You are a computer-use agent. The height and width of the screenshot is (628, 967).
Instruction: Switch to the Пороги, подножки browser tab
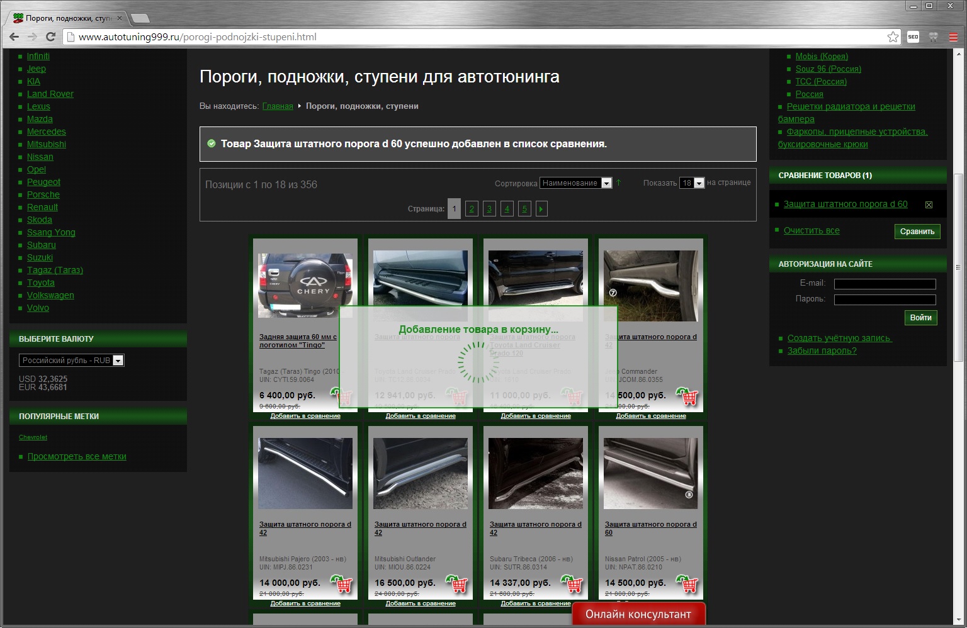pos(68,18)
